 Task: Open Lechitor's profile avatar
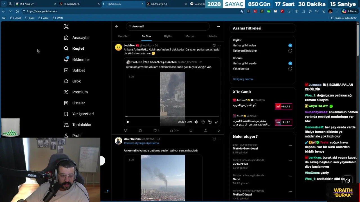(118, 47)
